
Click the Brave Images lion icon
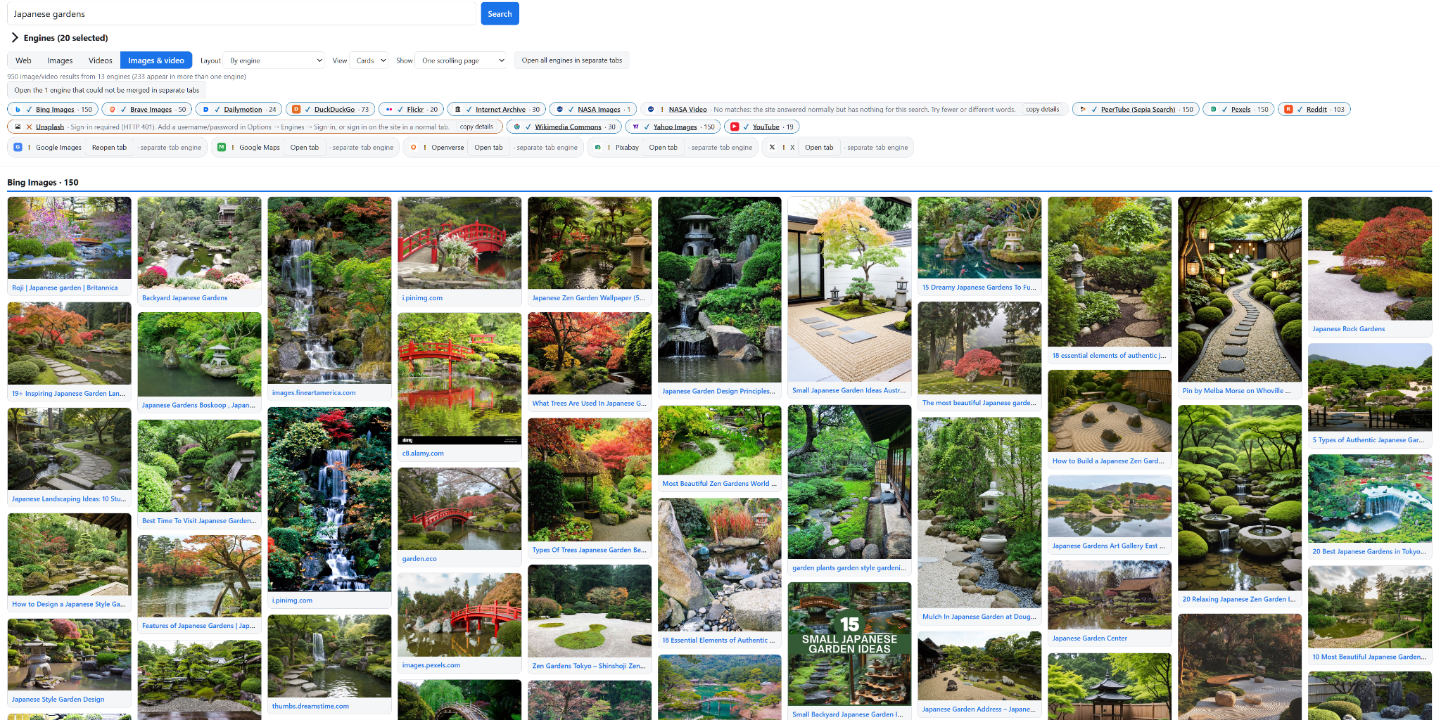point(112,110)
